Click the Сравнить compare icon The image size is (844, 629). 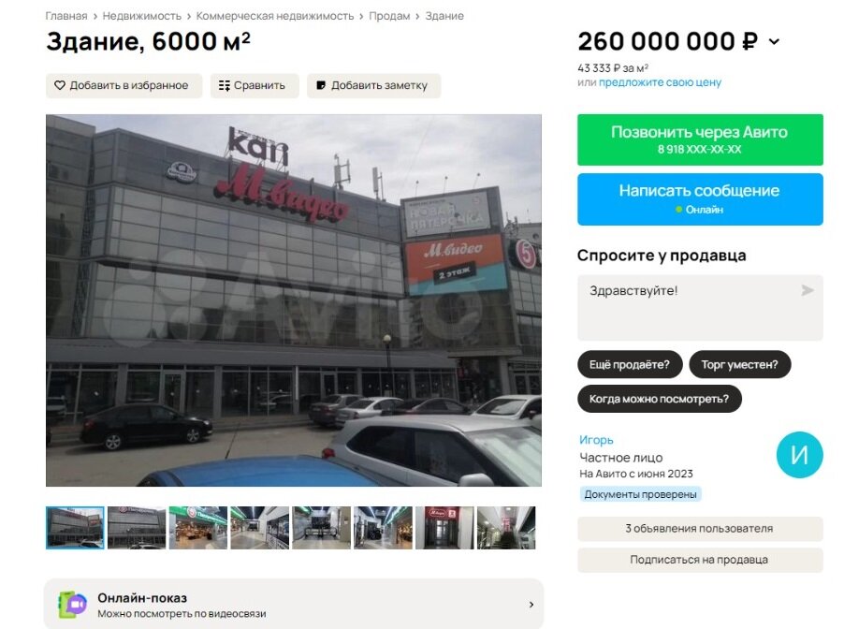coord(224,85)
